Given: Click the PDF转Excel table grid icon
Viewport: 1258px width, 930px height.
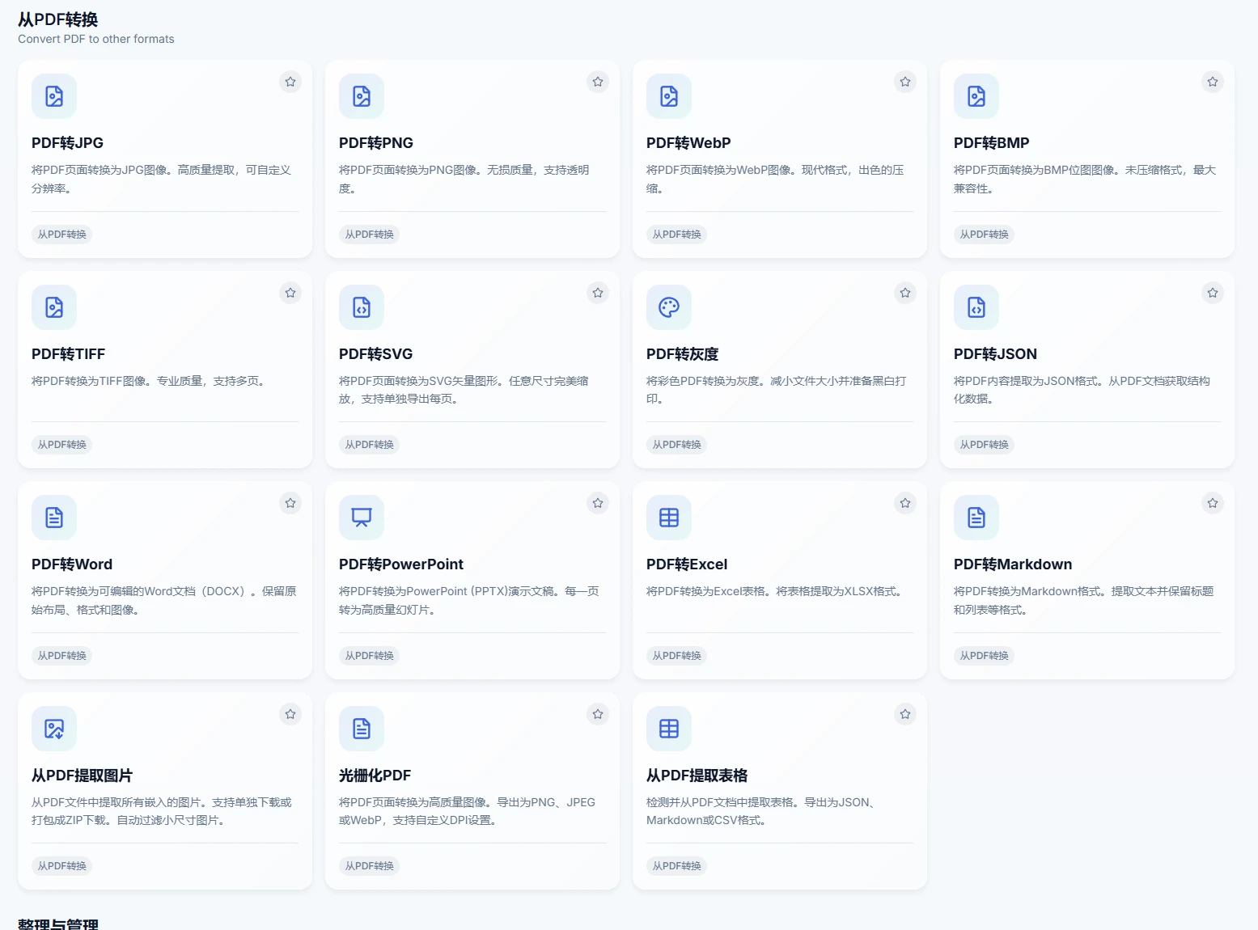Looking at the screenshot, I should coord(669,518).
